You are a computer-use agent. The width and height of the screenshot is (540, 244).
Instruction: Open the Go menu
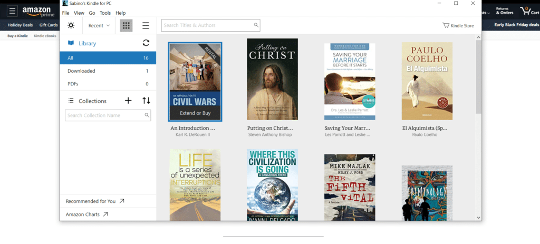92,13
